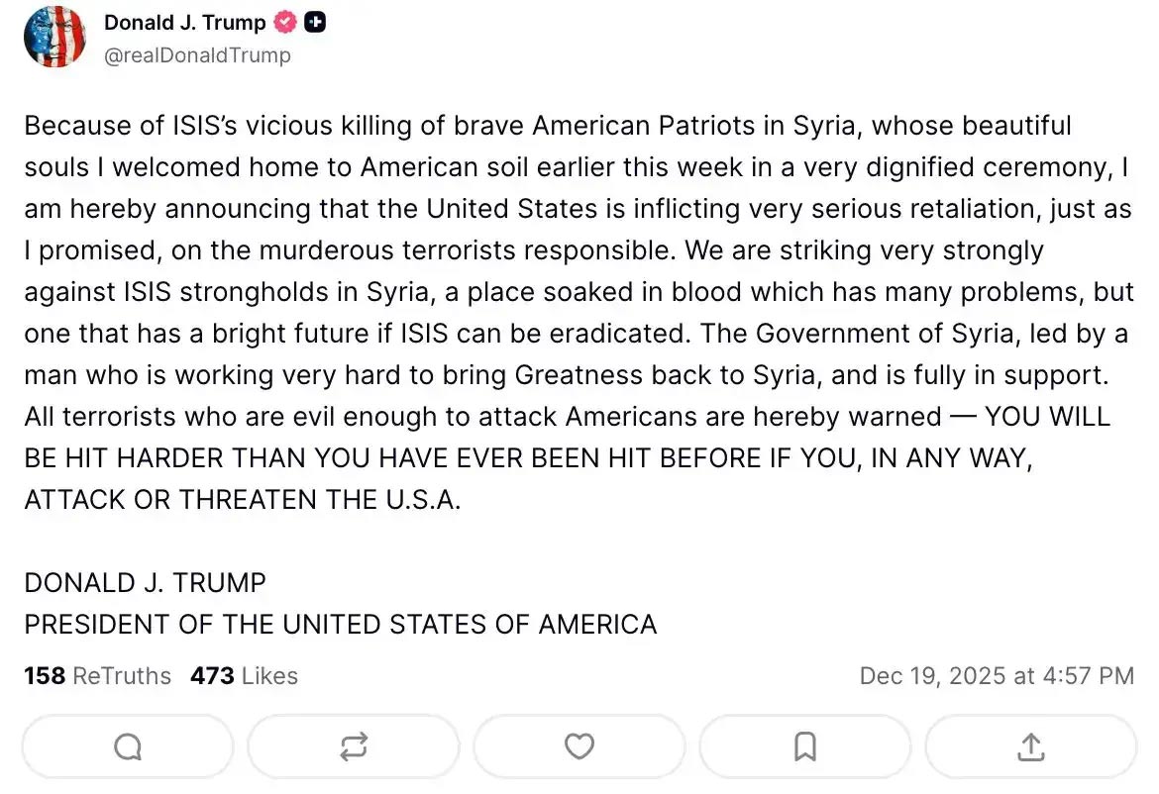The image size is (1159, 794).
Task: Click the "ATTACK OR THREATEN THE U.S.A." line
Action: (x=243, y=500)
